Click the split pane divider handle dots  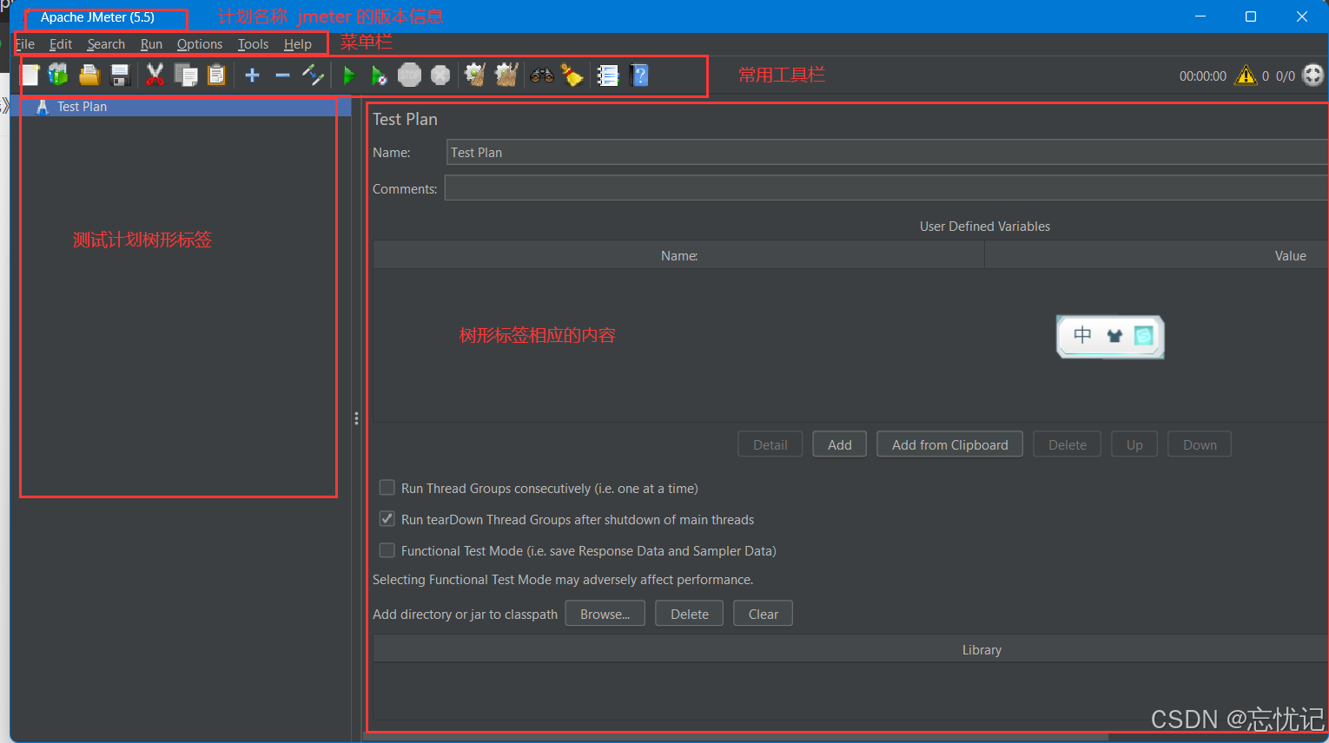pos(356,418)
